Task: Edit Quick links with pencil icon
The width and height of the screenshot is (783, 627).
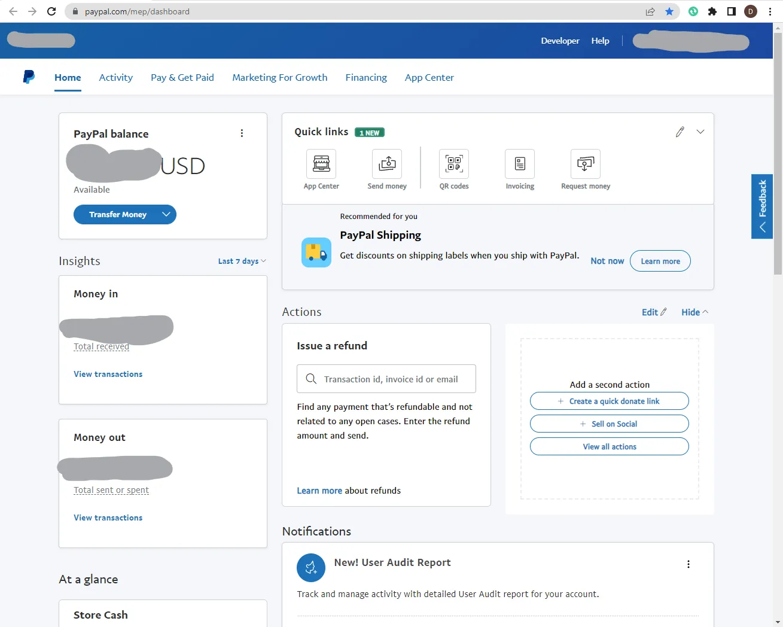Action: [680, 132]
